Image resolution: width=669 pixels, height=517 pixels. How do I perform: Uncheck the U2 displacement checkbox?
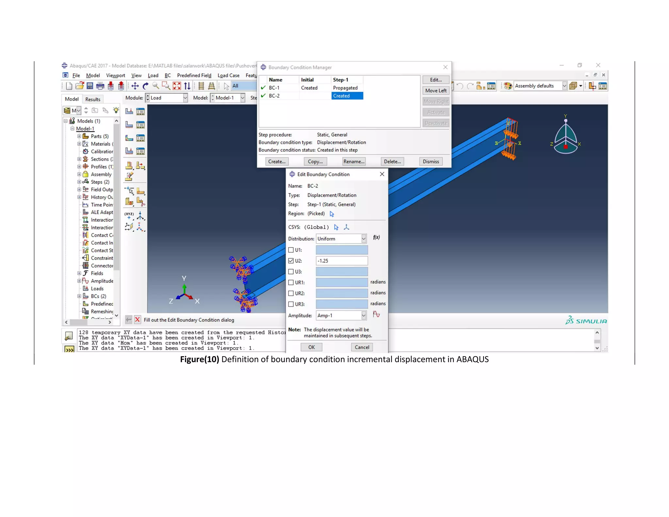291,261
